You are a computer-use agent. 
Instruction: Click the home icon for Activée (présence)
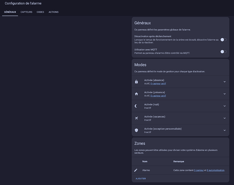coord(137,94)
